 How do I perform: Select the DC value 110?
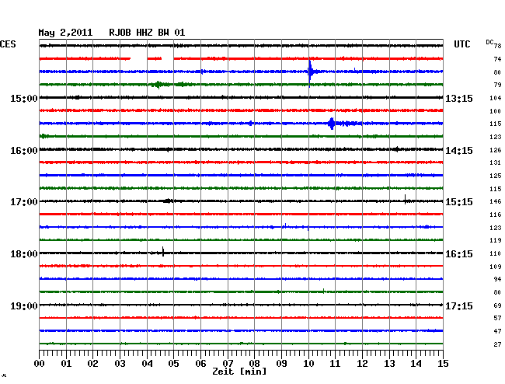496,253
